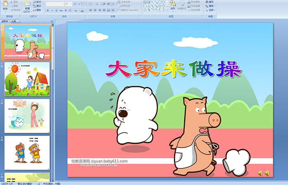Open the Paragraph group dialog launcher
This screenshot has height=185, width=288.
(140, 16)
